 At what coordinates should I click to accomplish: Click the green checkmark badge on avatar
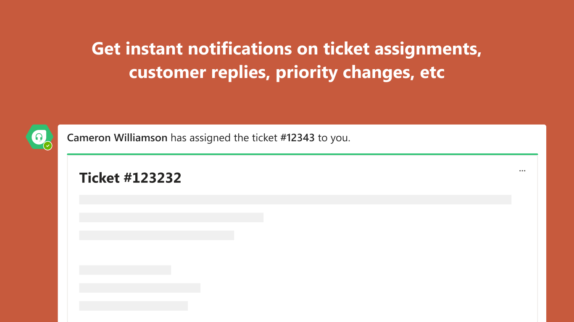48,146
